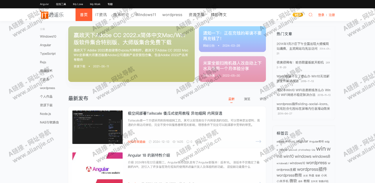Open the wordpress navigation item
This screenshot has width=375, height=183.
tap(172, 15)
